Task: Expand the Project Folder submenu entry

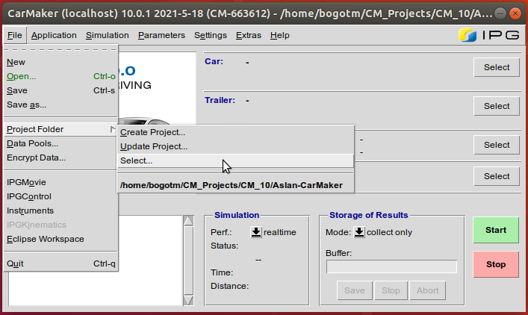Action: click(x=61, y=129)
